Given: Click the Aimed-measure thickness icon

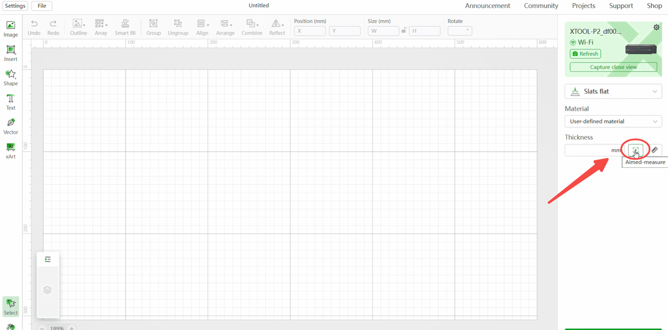Looking at the screenshot, I should point(635,150).
